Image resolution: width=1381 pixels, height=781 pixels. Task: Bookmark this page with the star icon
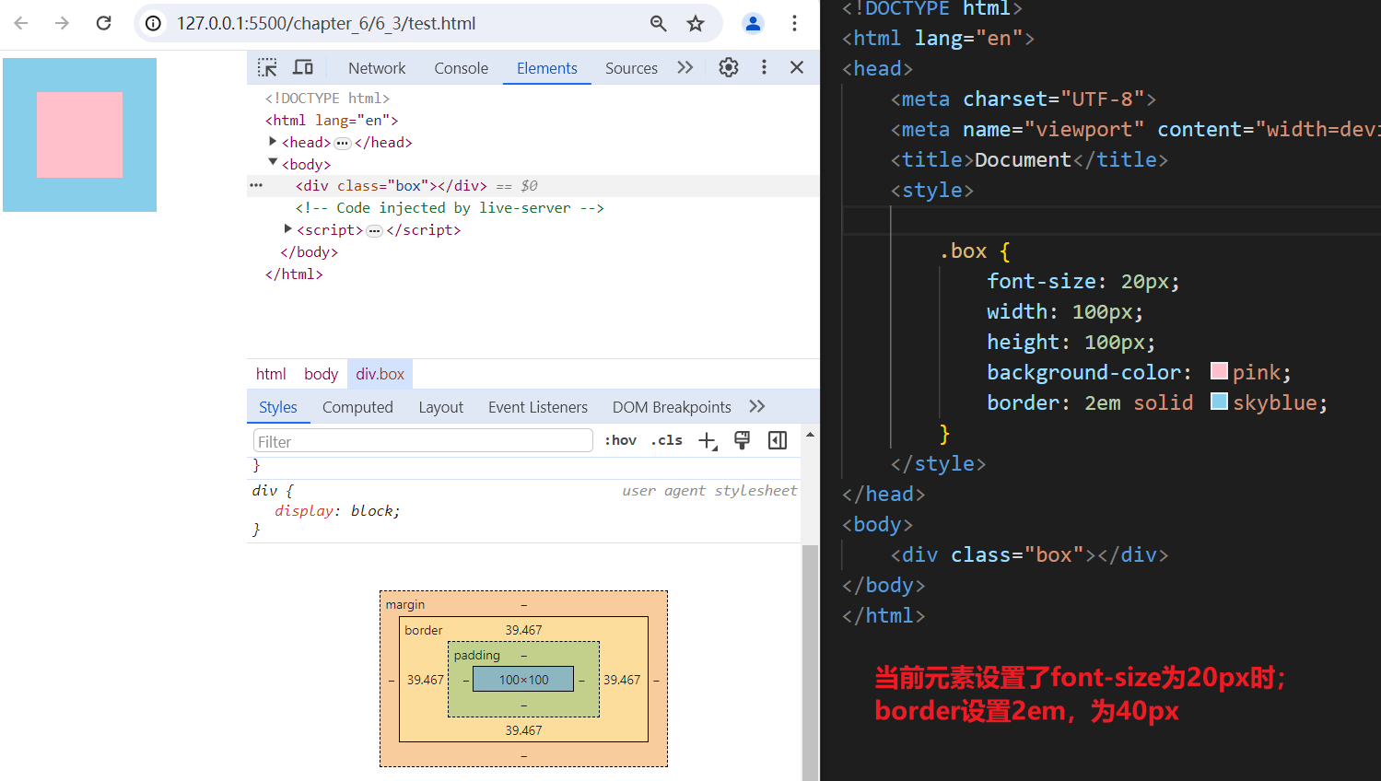click(x=696, y=23)
